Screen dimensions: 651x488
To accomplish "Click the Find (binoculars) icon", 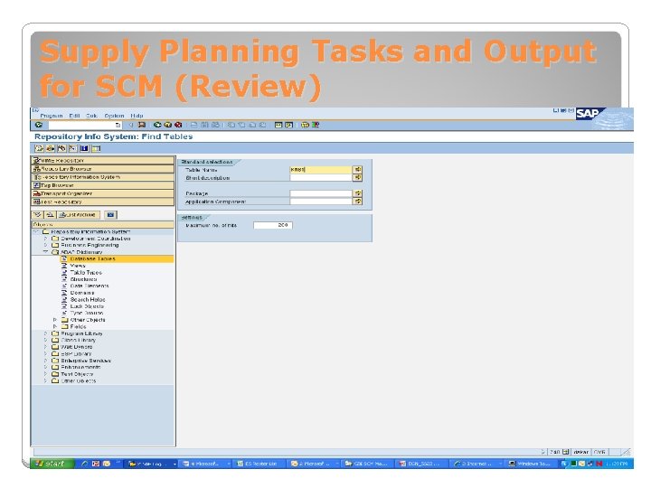I will click(204, 125).
